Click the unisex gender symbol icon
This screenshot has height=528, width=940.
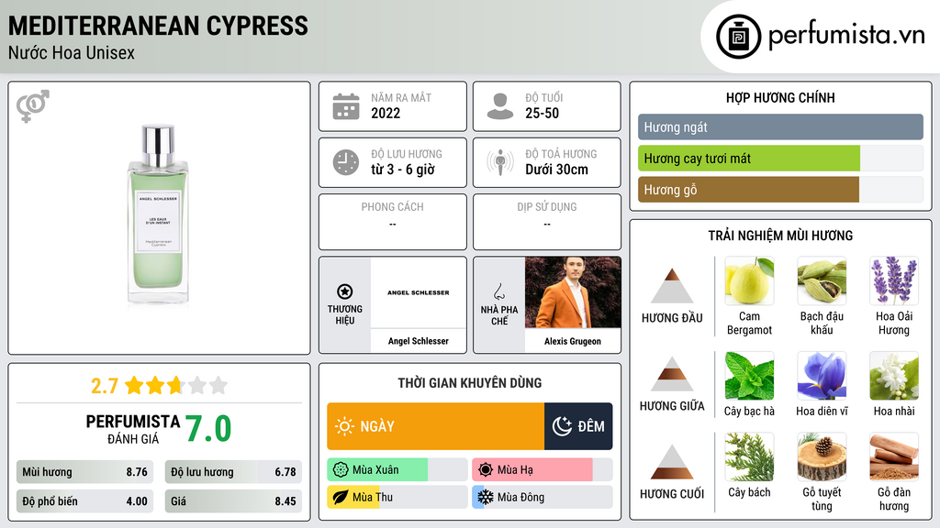(33, 106)
